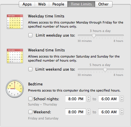Enable the Limit weekend use checkbox

pos(30,69)
